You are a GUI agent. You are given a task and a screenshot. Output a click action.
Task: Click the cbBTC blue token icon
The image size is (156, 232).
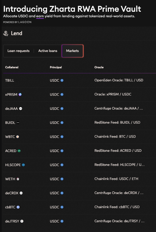[x=18, y=207]
